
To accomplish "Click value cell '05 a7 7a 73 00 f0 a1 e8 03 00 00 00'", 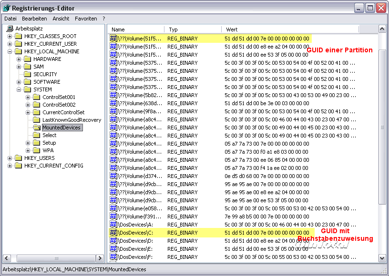I will 266,152.
